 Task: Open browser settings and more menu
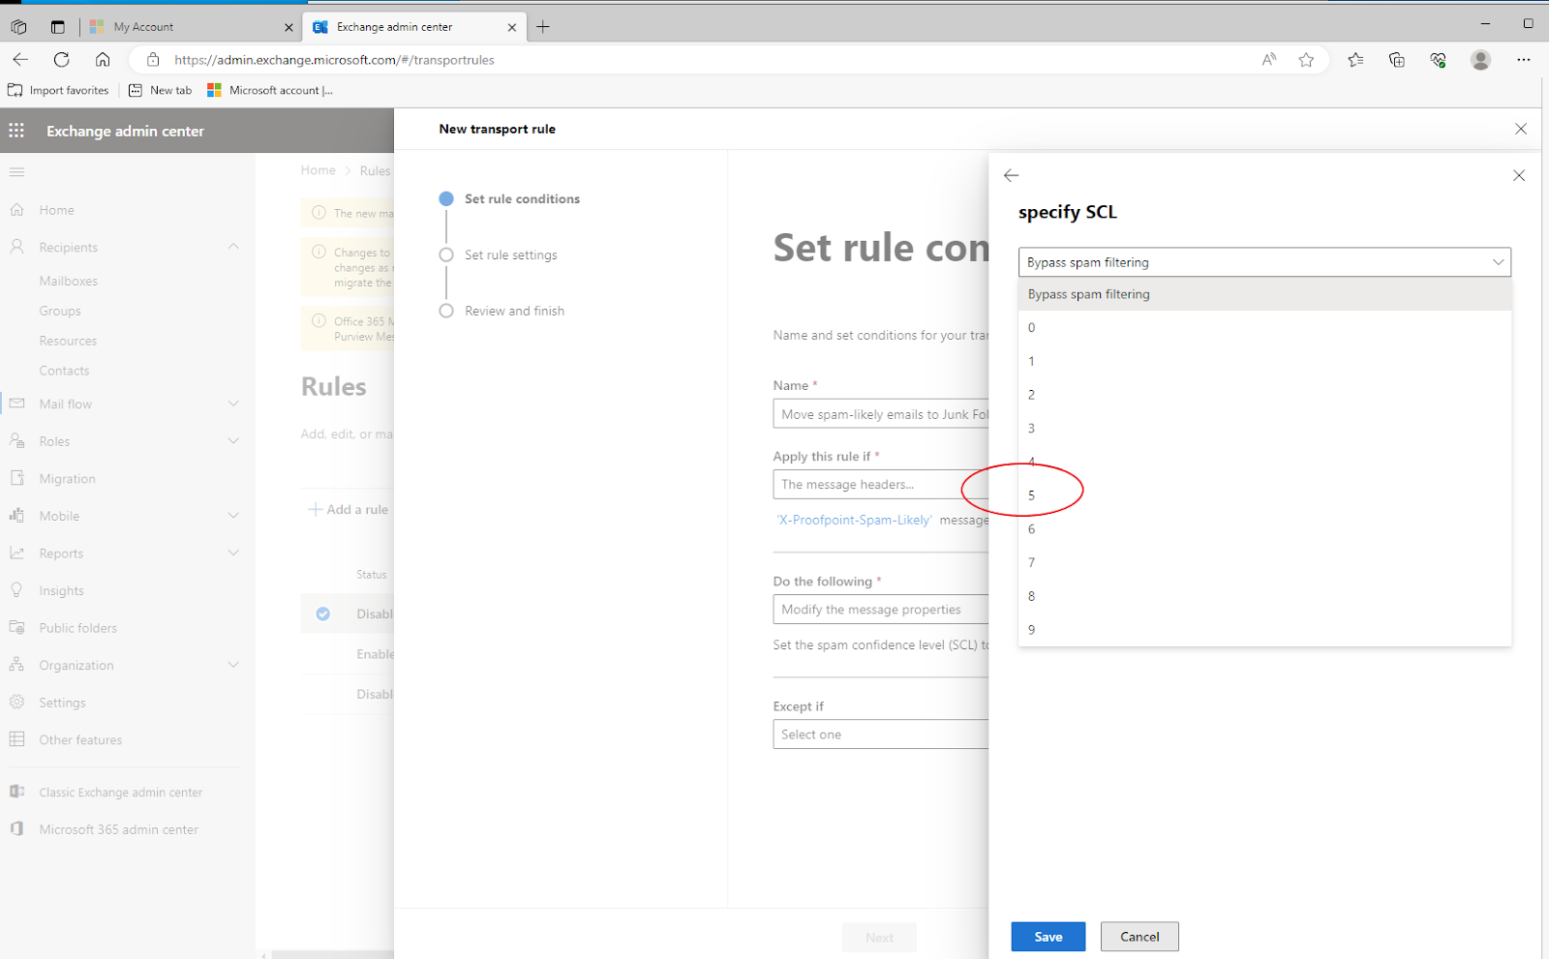click(1524, 60)
